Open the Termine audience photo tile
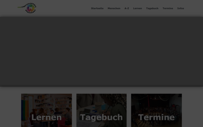This screenshot has height=127, width=203. pos(156,110)
